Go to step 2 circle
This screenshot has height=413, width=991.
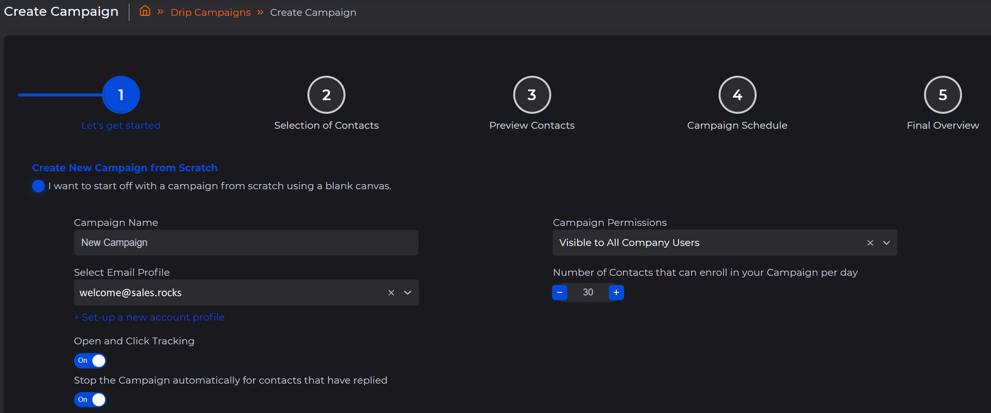(x=326, y=95)
